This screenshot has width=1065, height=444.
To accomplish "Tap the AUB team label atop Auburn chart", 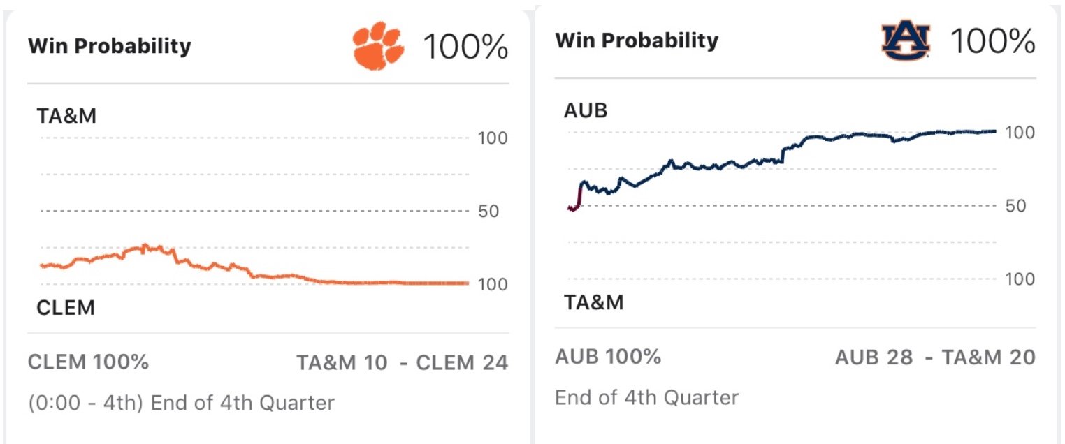I will point(586,110).
